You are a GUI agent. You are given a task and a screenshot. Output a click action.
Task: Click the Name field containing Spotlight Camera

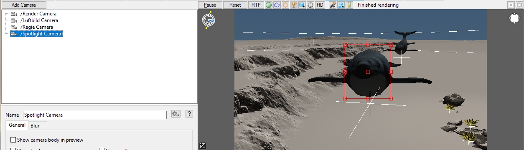point(94,115)
